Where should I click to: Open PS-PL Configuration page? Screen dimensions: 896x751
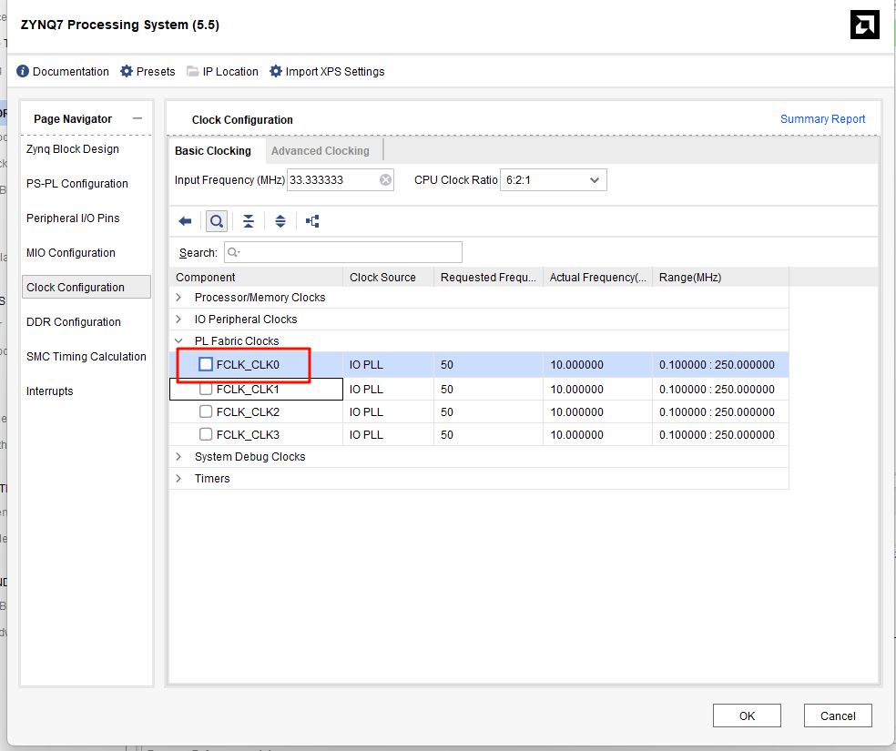(77, 183)
